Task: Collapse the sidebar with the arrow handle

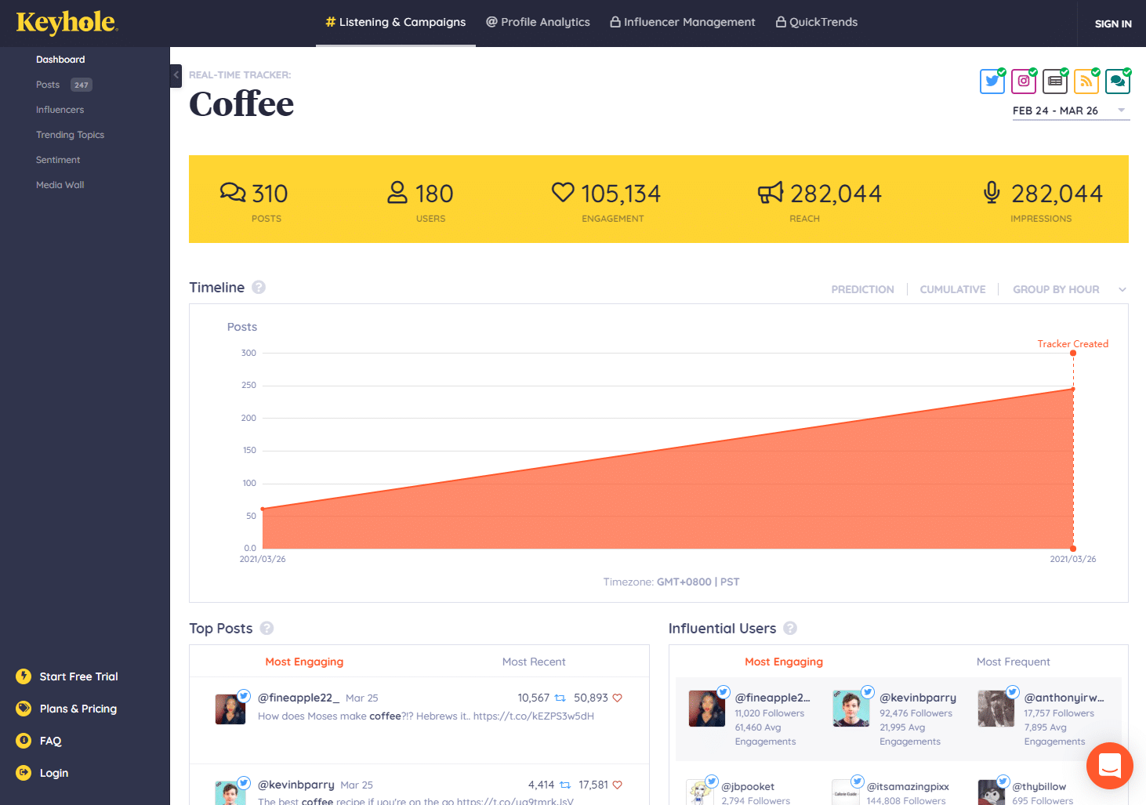Action: click(x=176, y=75)
